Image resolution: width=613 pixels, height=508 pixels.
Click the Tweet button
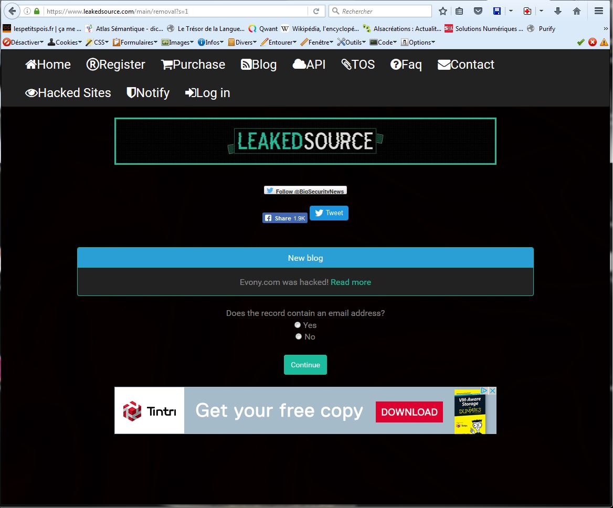pos(329,213)
